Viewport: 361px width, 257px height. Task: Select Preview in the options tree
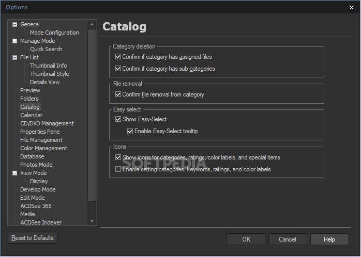30,90
